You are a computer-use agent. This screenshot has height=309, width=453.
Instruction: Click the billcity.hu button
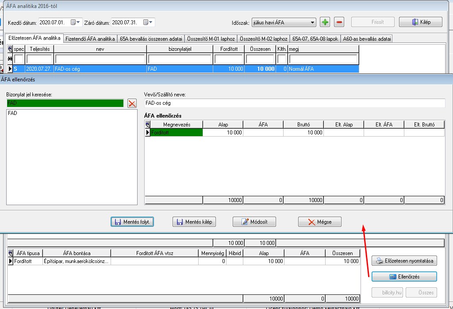coord(387,293)
